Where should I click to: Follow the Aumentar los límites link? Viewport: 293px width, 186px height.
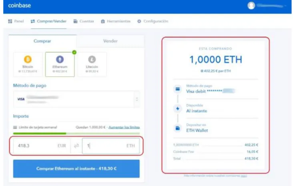pyautogui.click(x=124, y=127)
